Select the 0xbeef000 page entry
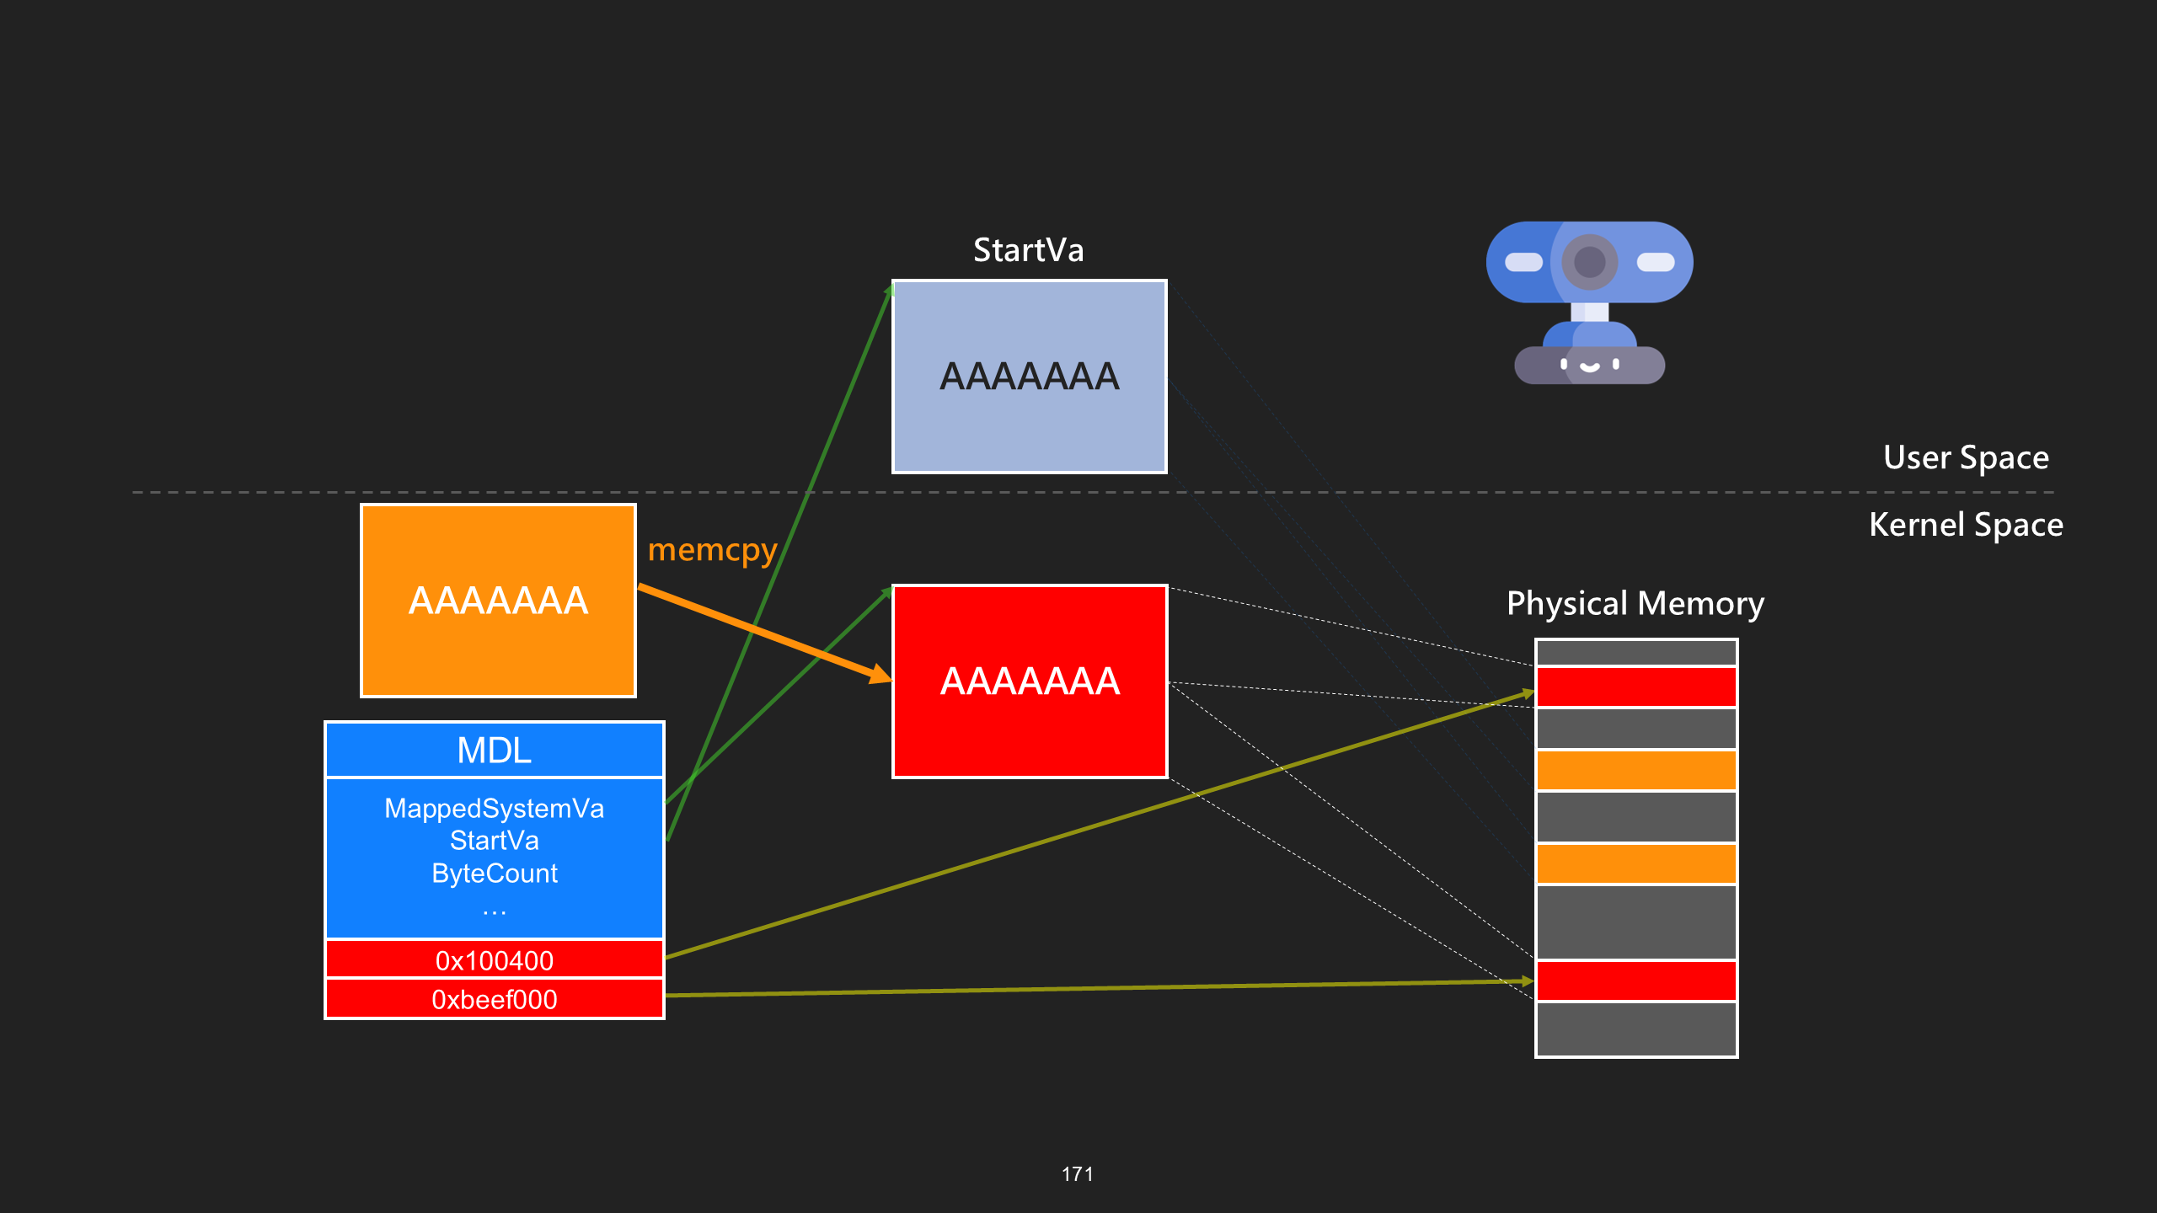Screen dimensions: 2157x1213 (495, 999)
